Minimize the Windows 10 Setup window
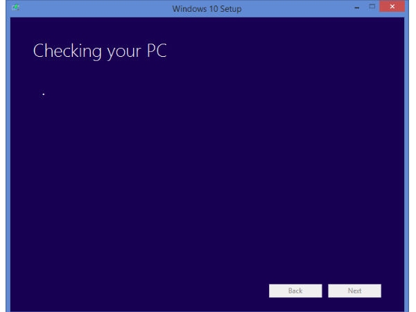 [357, 8]
